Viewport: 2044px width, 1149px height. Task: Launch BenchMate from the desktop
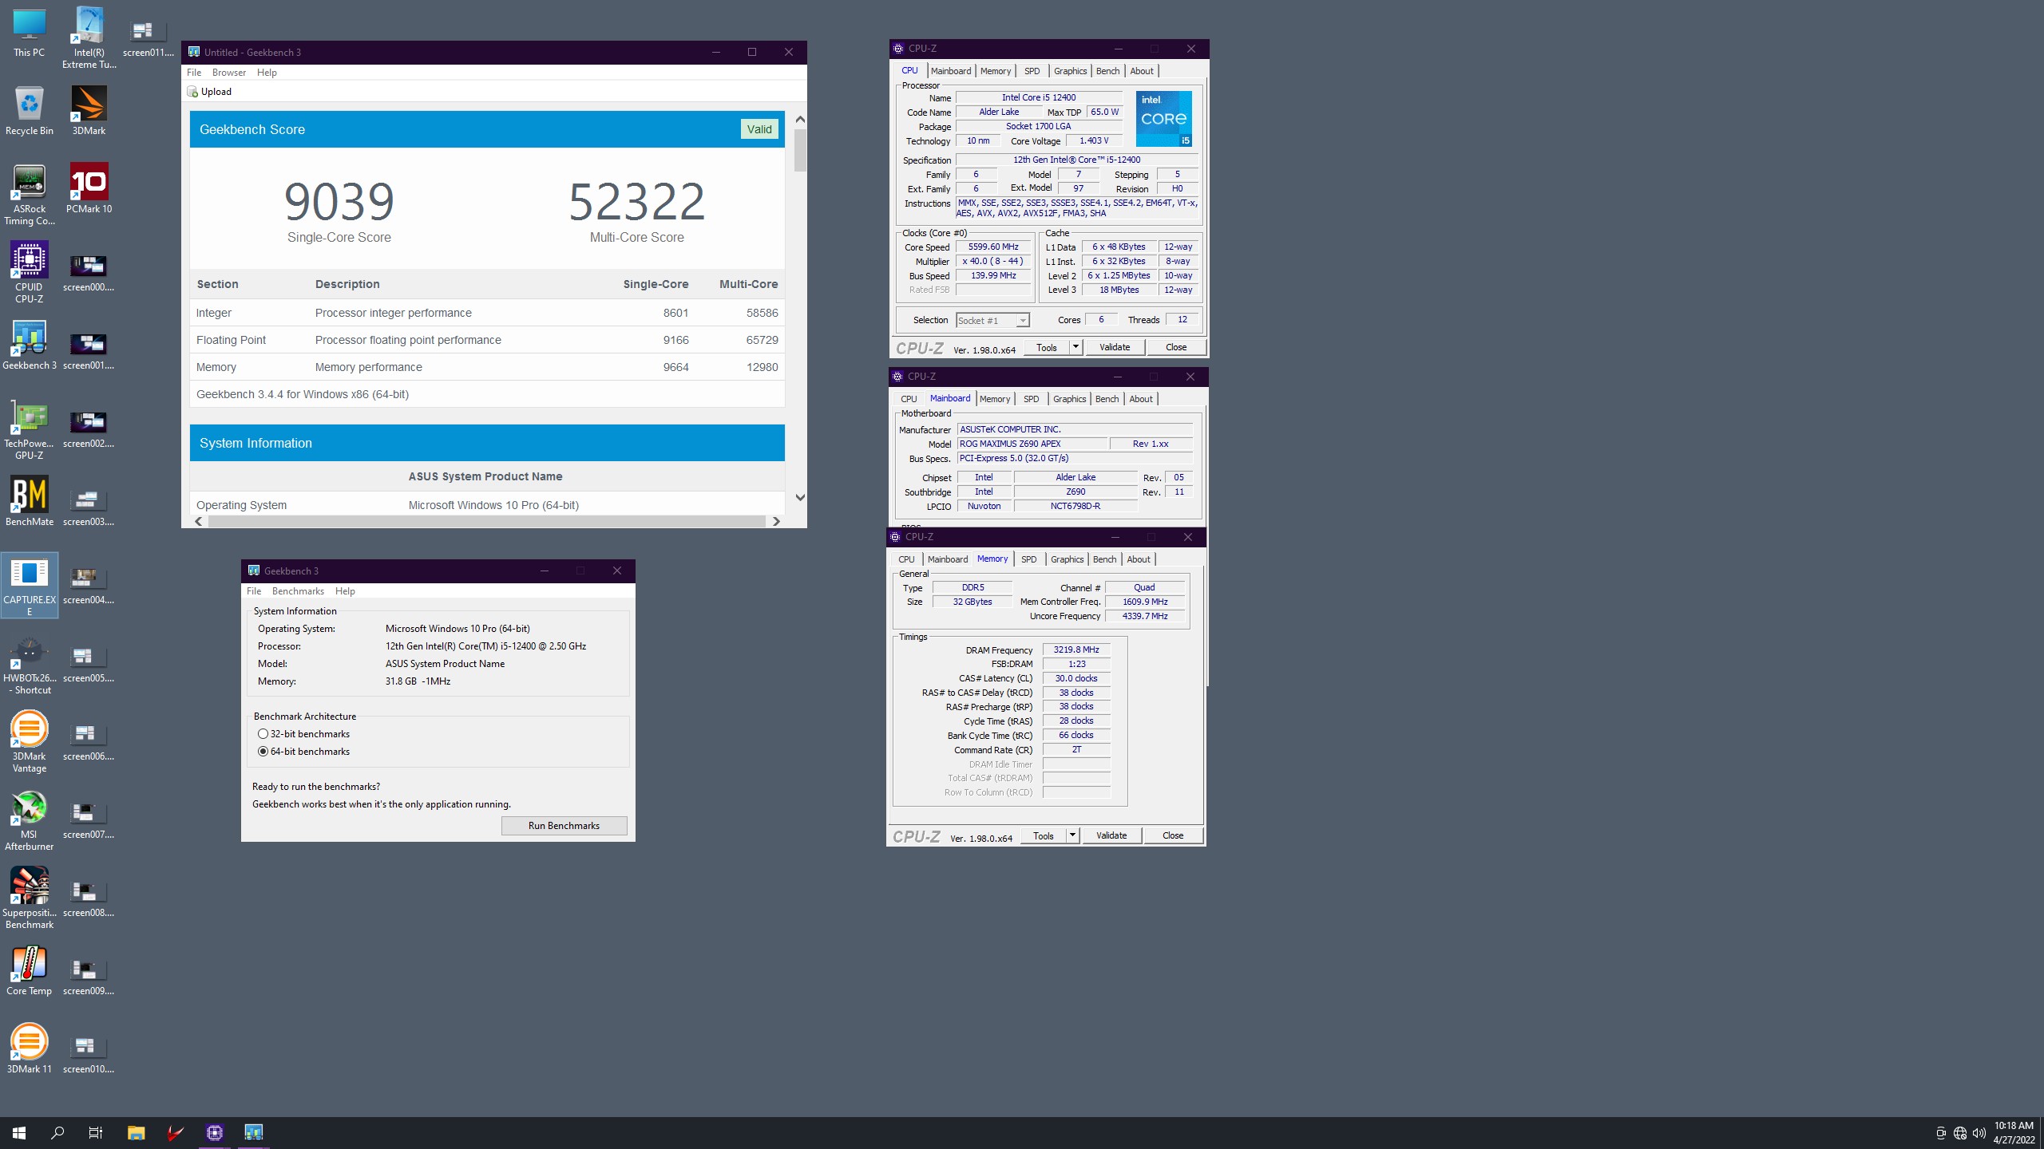click(x=30, y=502)
